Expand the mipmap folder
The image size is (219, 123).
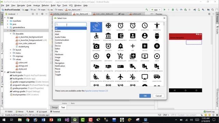pos(11,56)
